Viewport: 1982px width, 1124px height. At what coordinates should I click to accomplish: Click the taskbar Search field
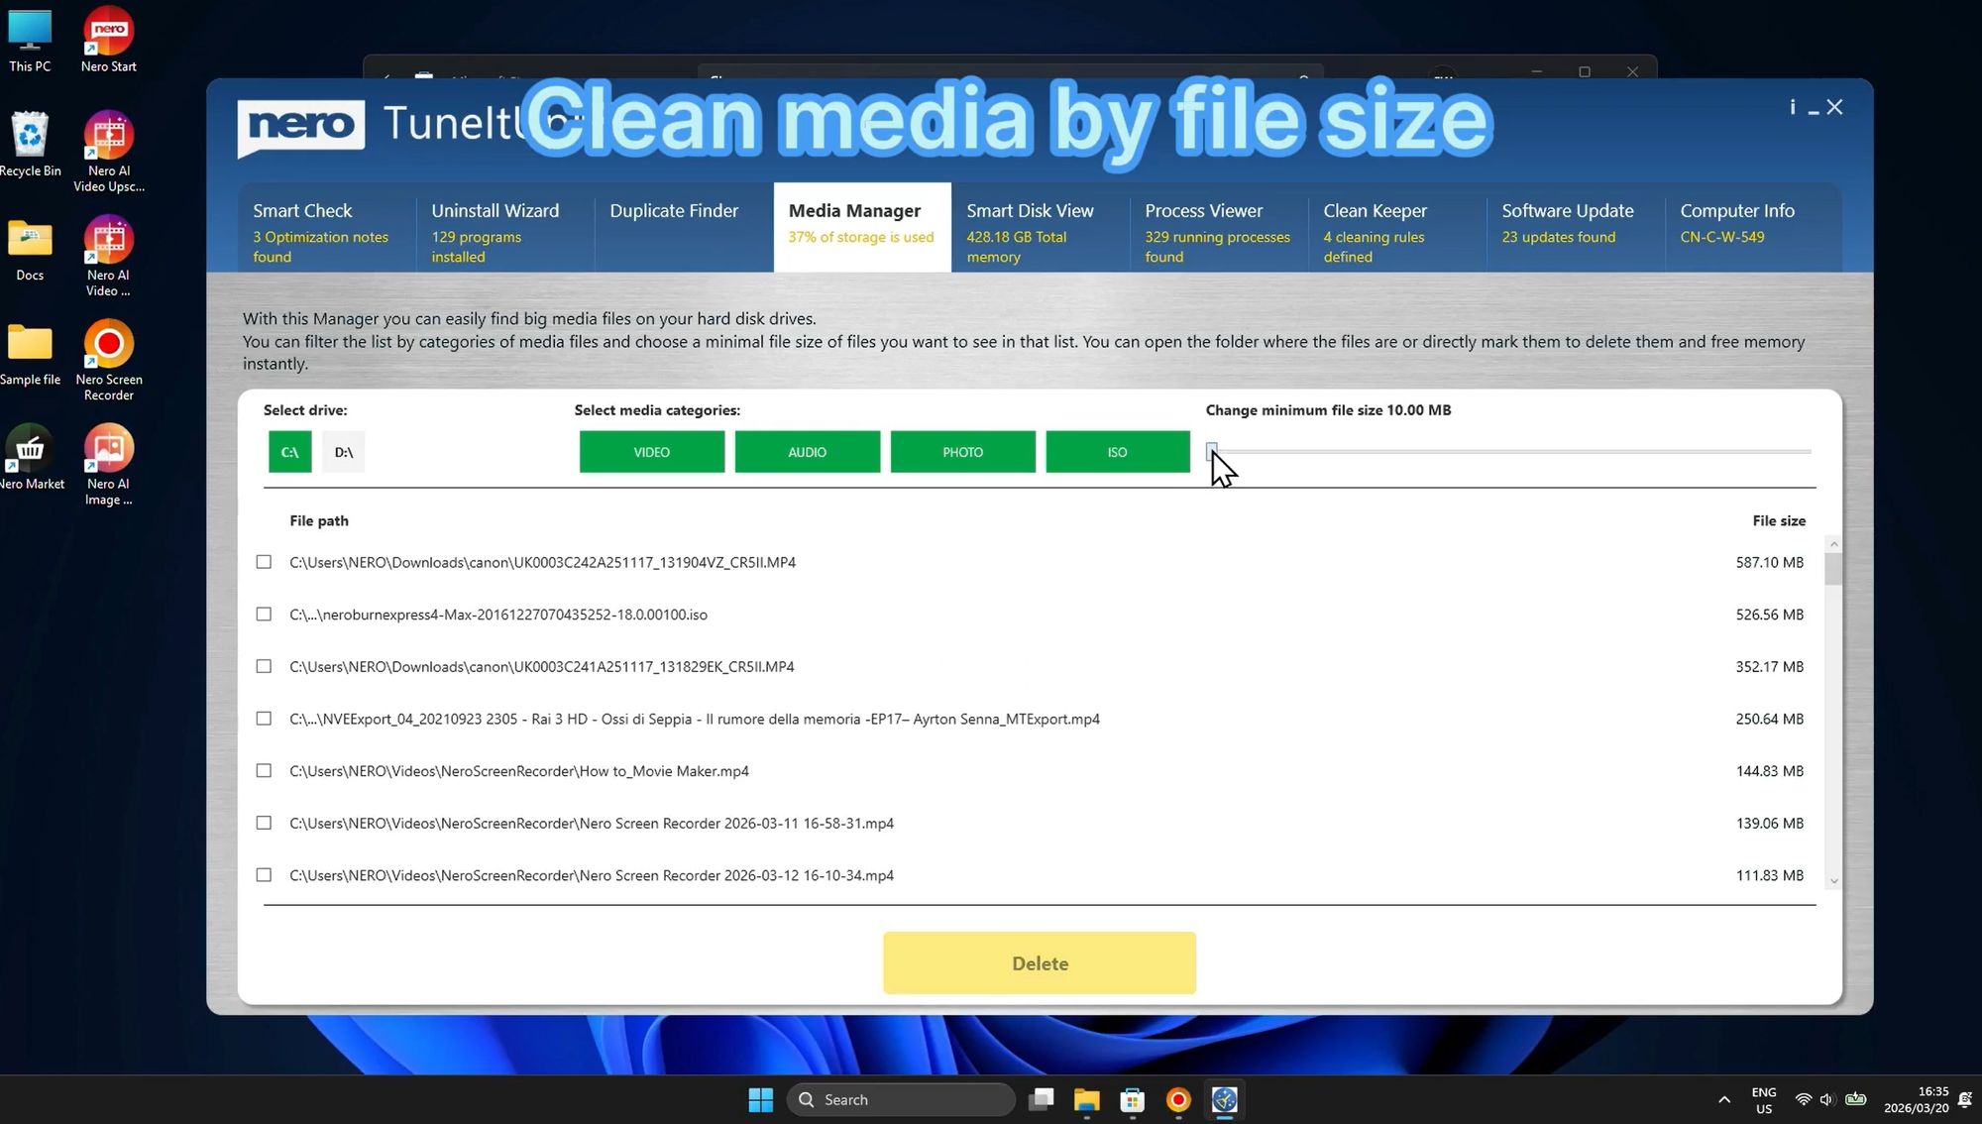tap(900, 1099)
